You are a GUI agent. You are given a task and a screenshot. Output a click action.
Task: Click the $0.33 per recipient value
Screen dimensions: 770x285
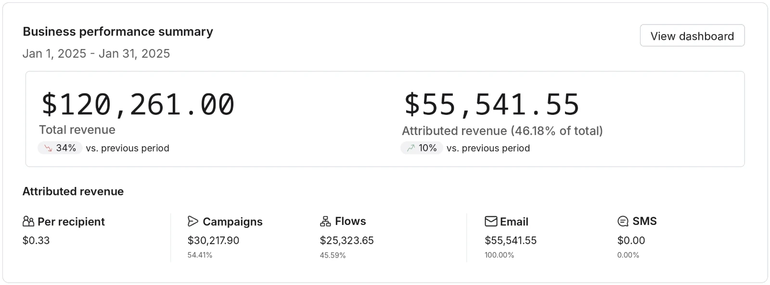coord(36,240)
